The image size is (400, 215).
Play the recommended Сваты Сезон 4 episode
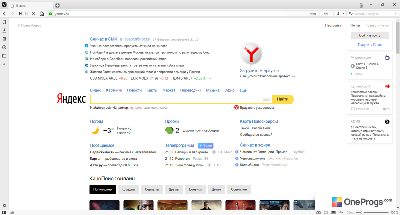tap(353, 66)
